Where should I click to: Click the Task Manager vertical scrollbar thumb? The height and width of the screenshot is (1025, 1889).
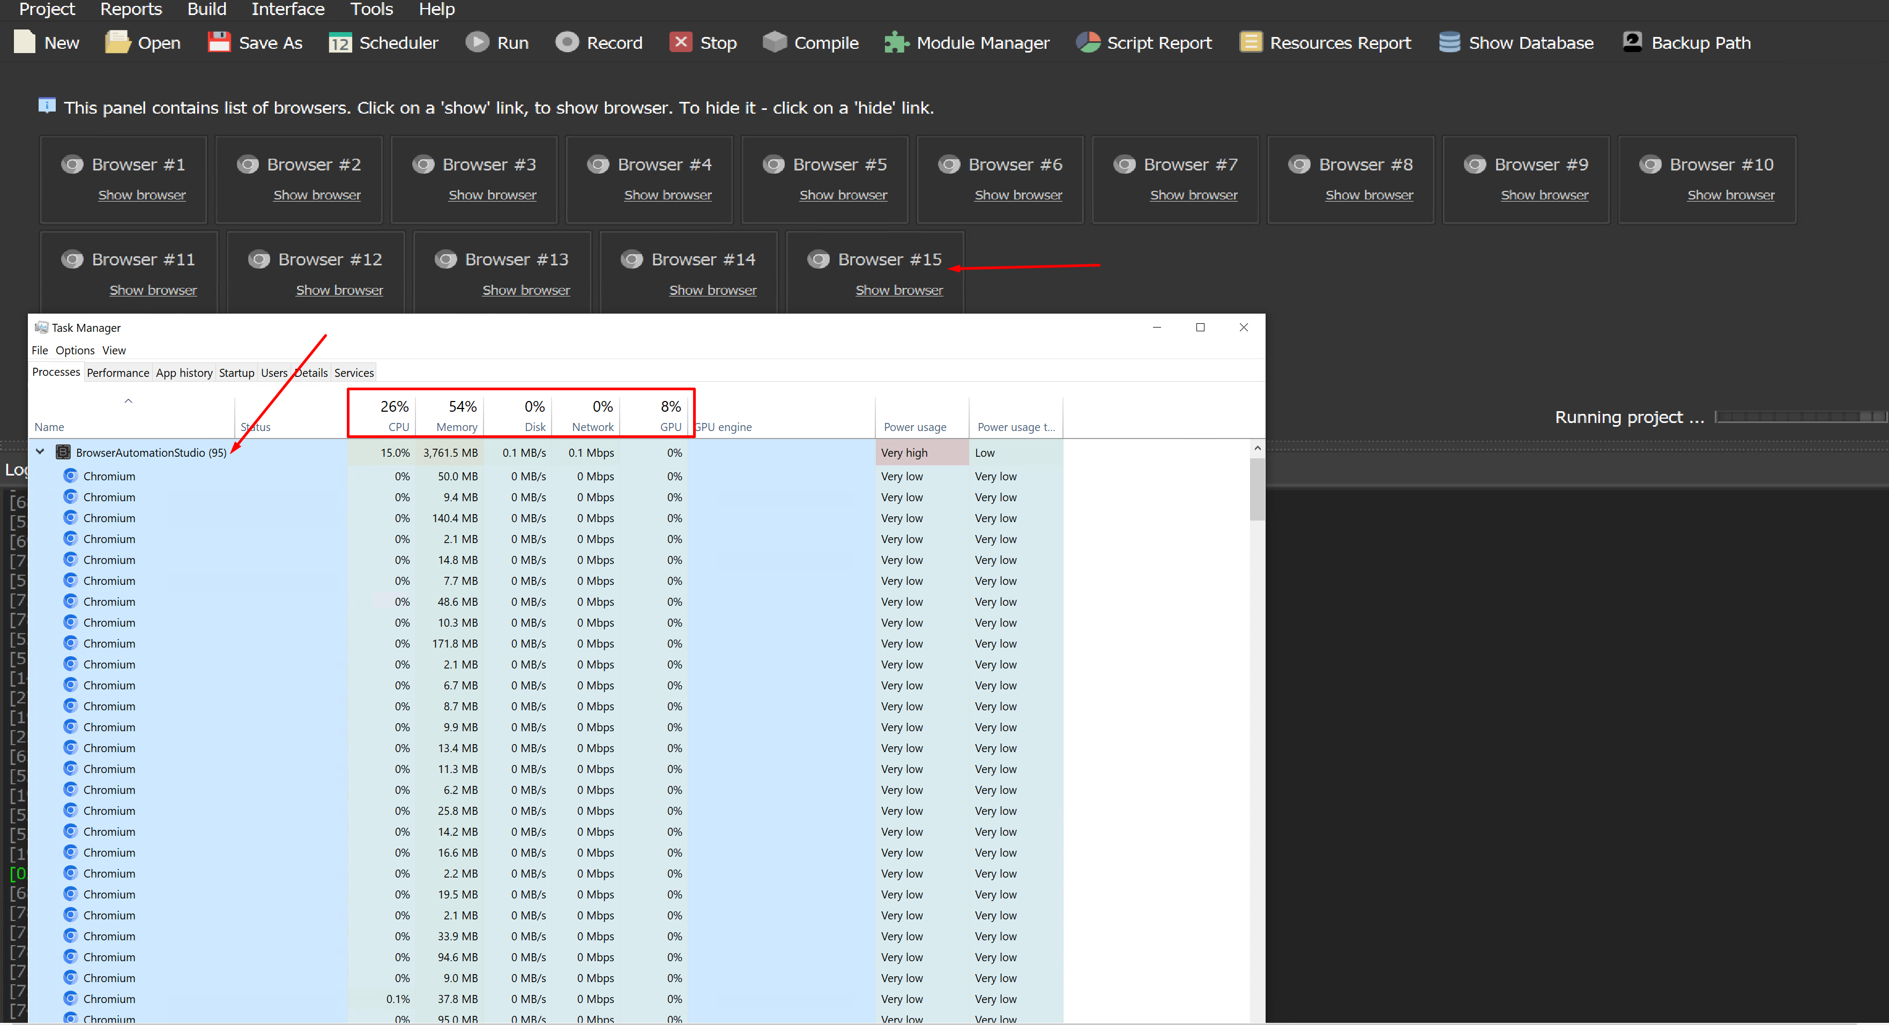pyautogui.click(x=1257, y=489)
